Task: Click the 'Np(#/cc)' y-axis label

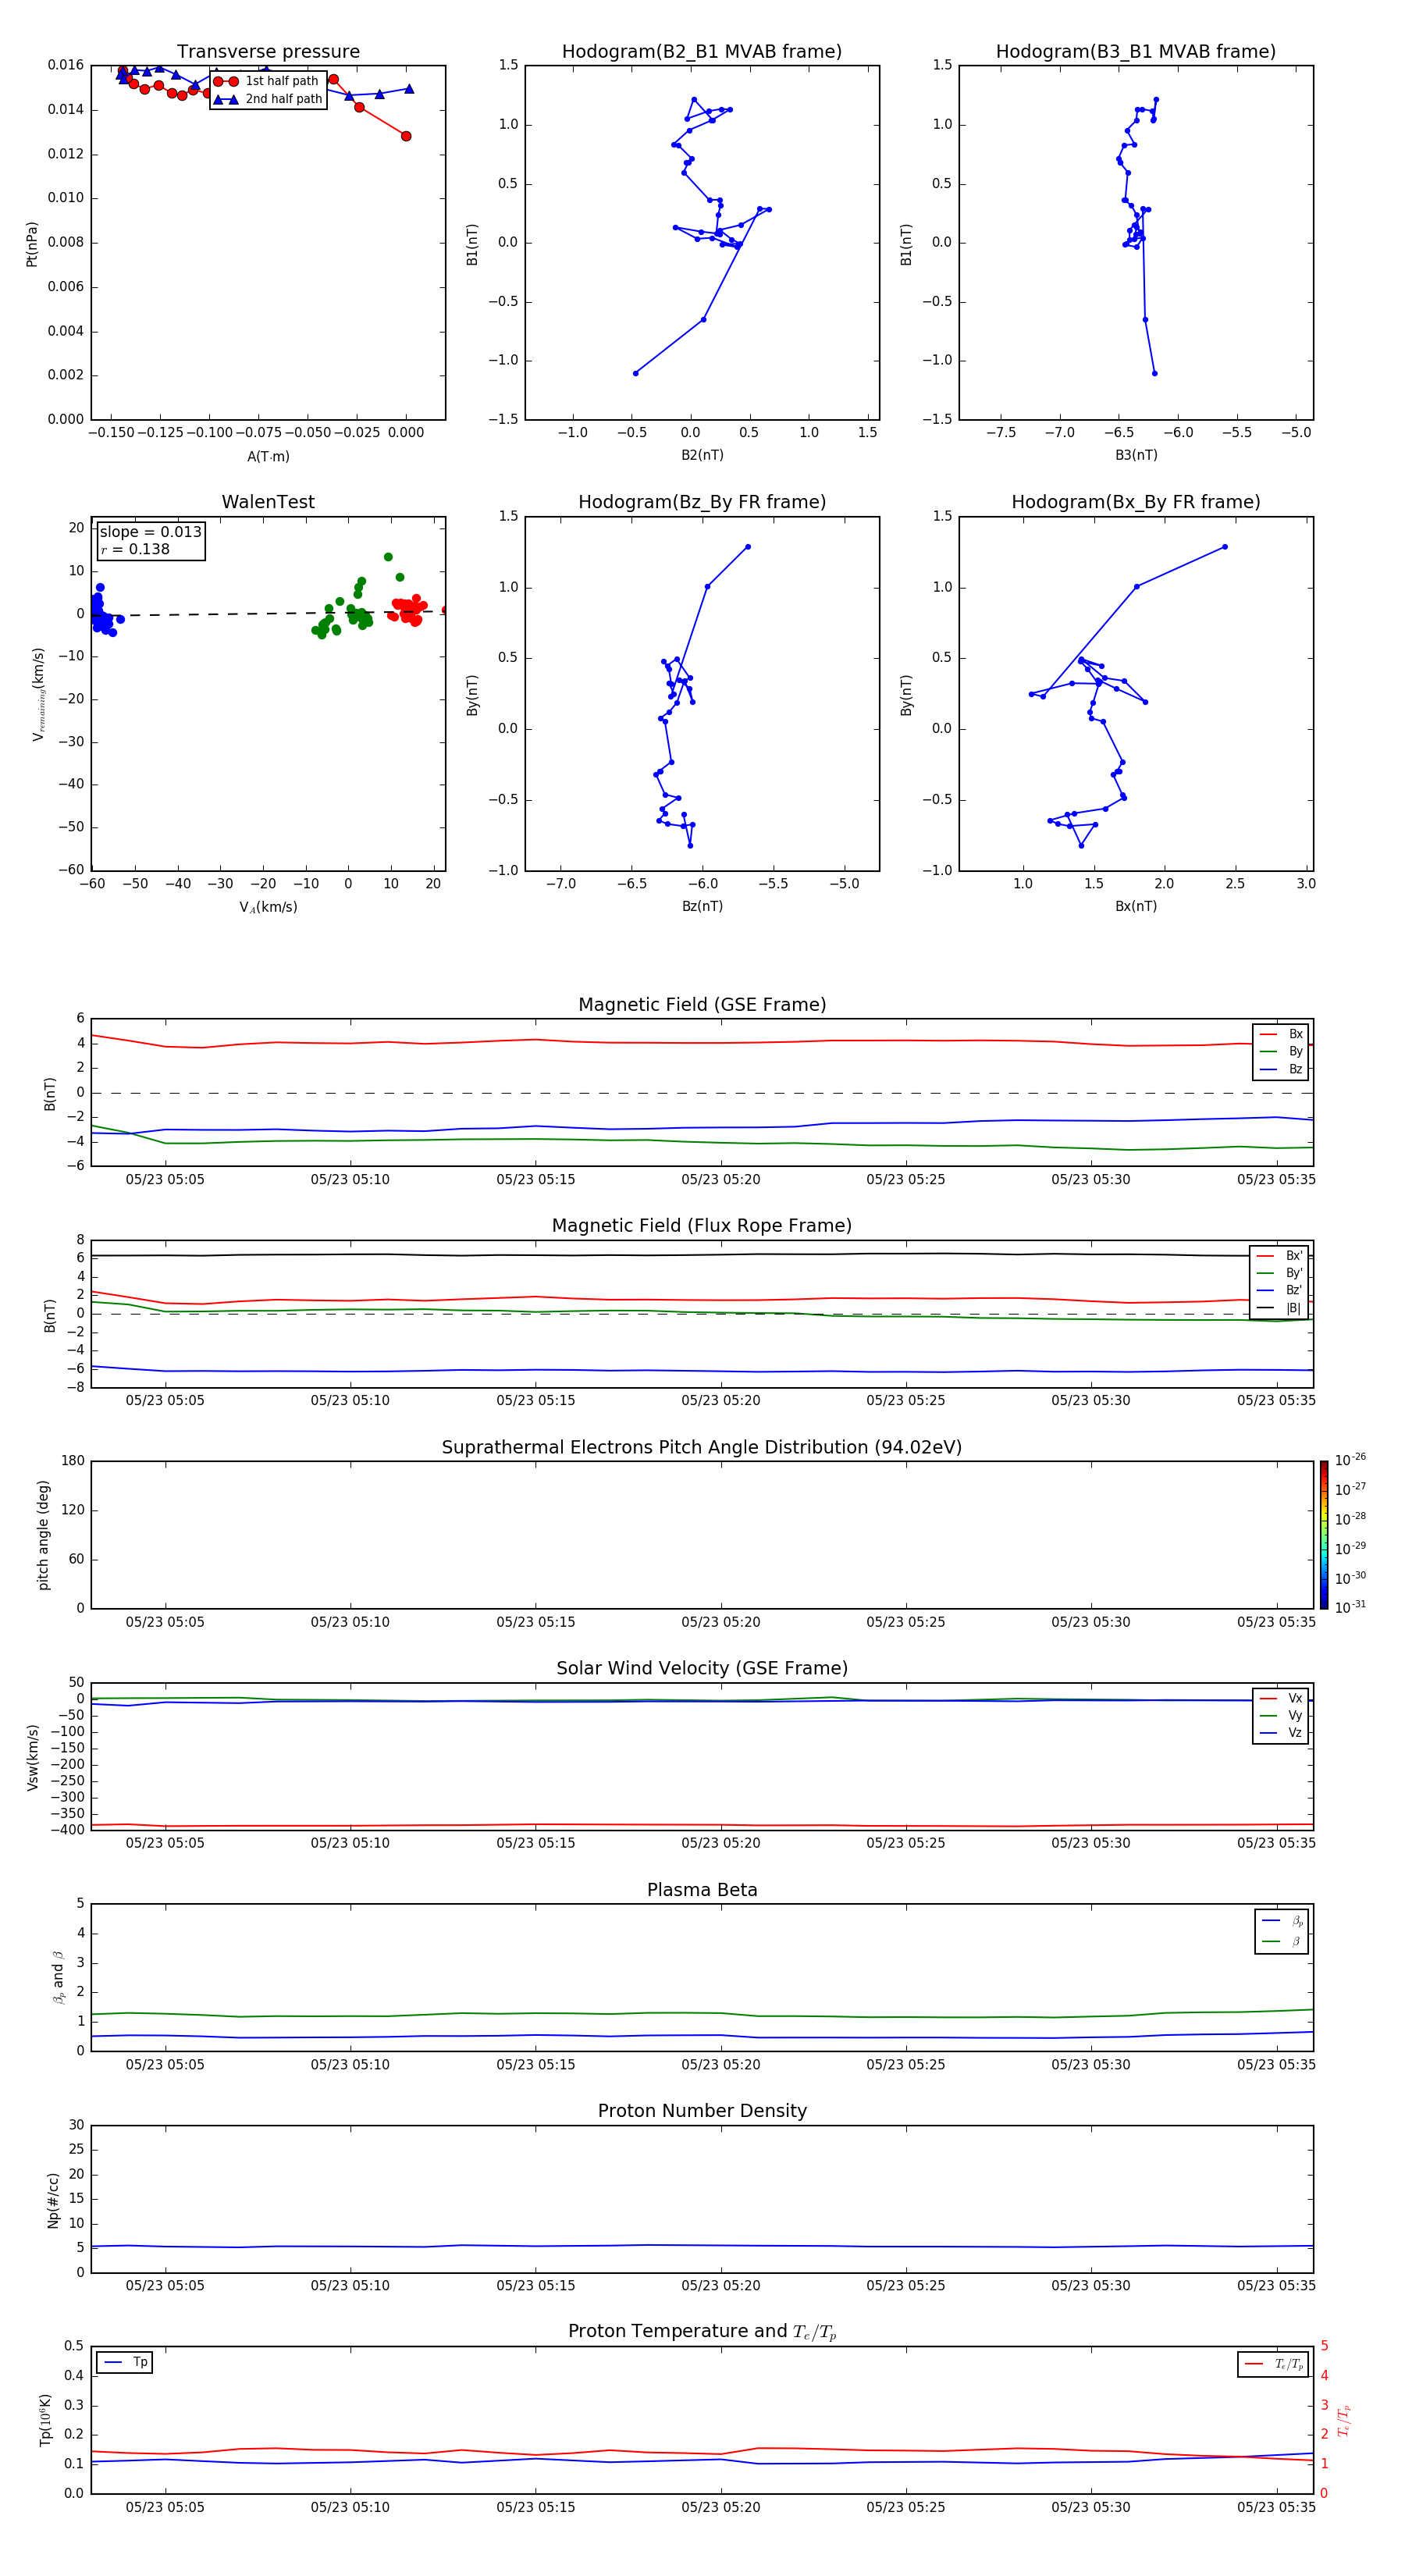Action: pos(53,2200)
